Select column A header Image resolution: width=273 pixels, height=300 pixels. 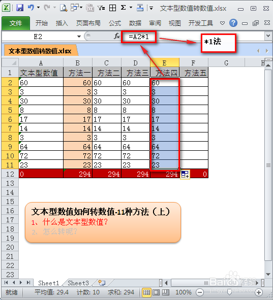(41, 63)
